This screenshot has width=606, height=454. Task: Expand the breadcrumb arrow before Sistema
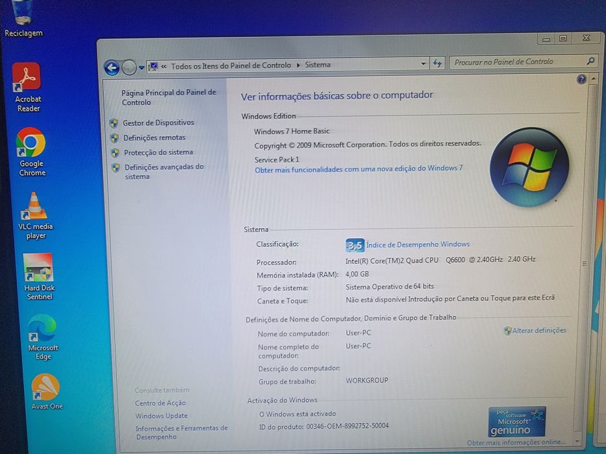pos(298,65)
